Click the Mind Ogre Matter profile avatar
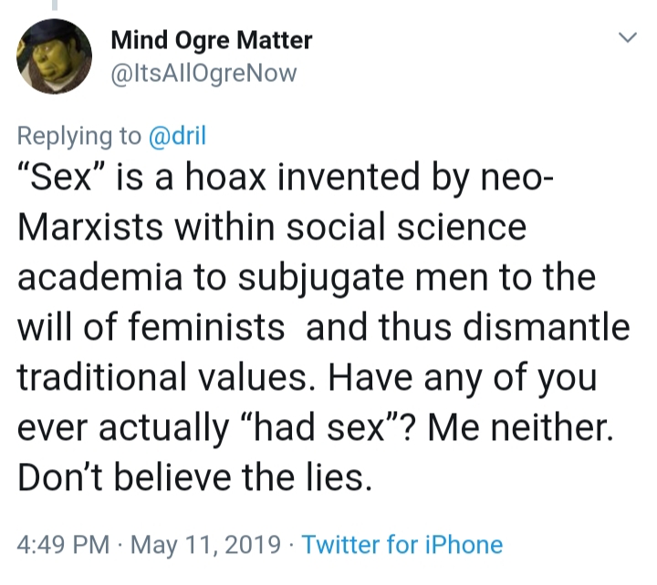 click(x=55, y=56)
